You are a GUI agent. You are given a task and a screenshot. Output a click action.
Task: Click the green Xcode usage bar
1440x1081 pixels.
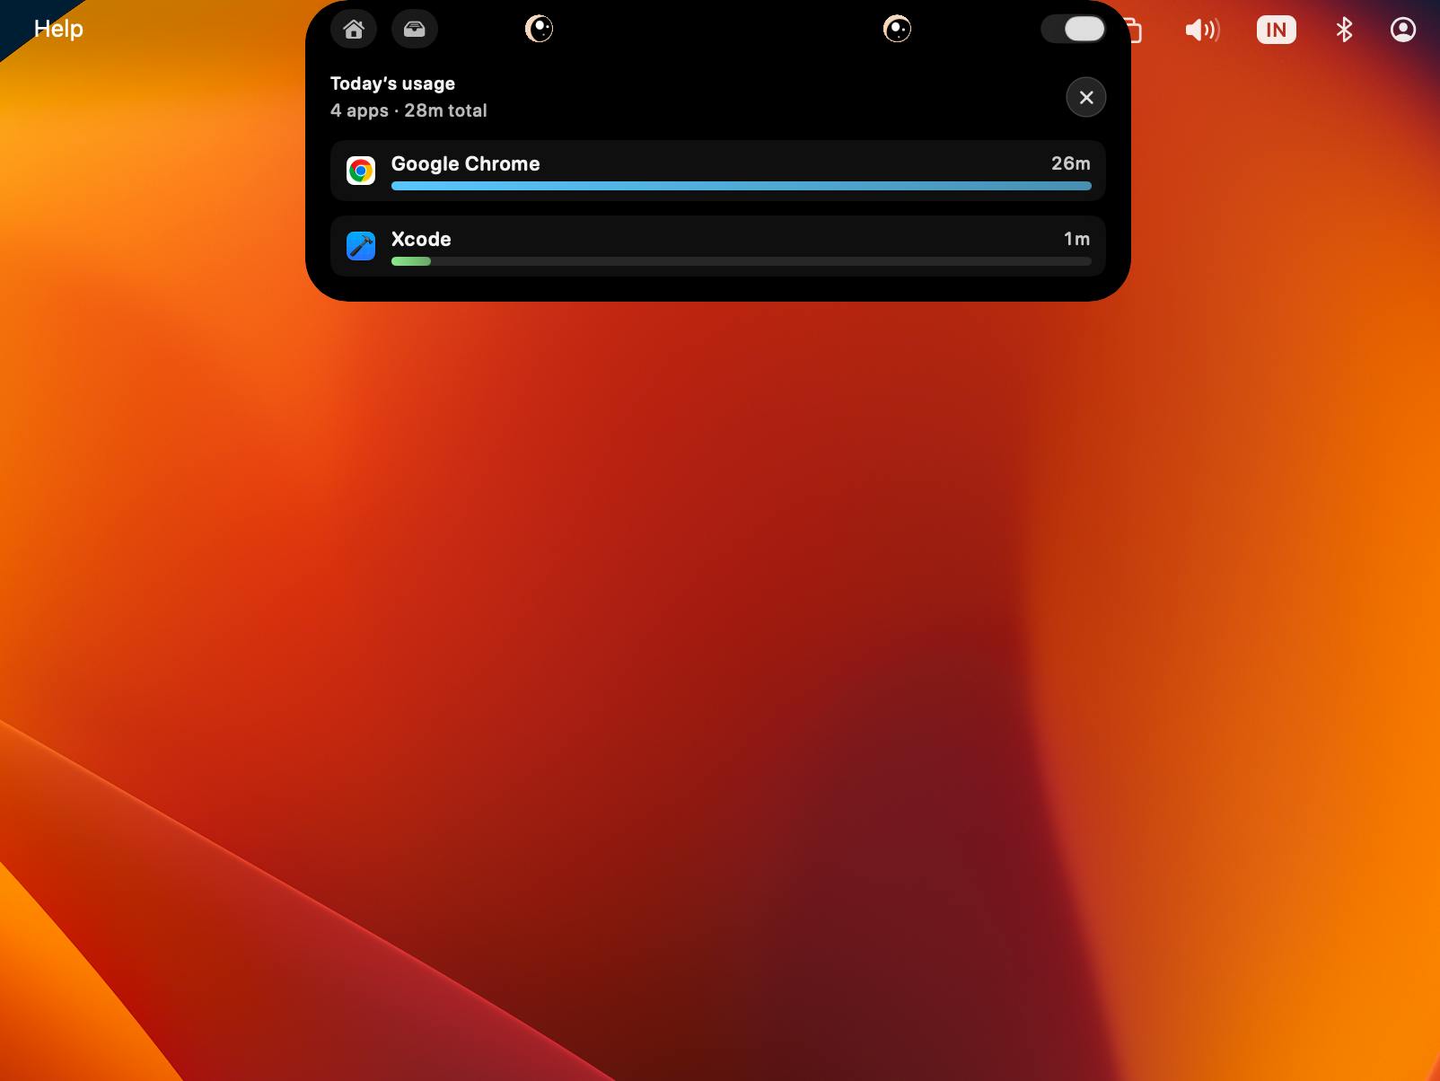click(x=411, y=261)
